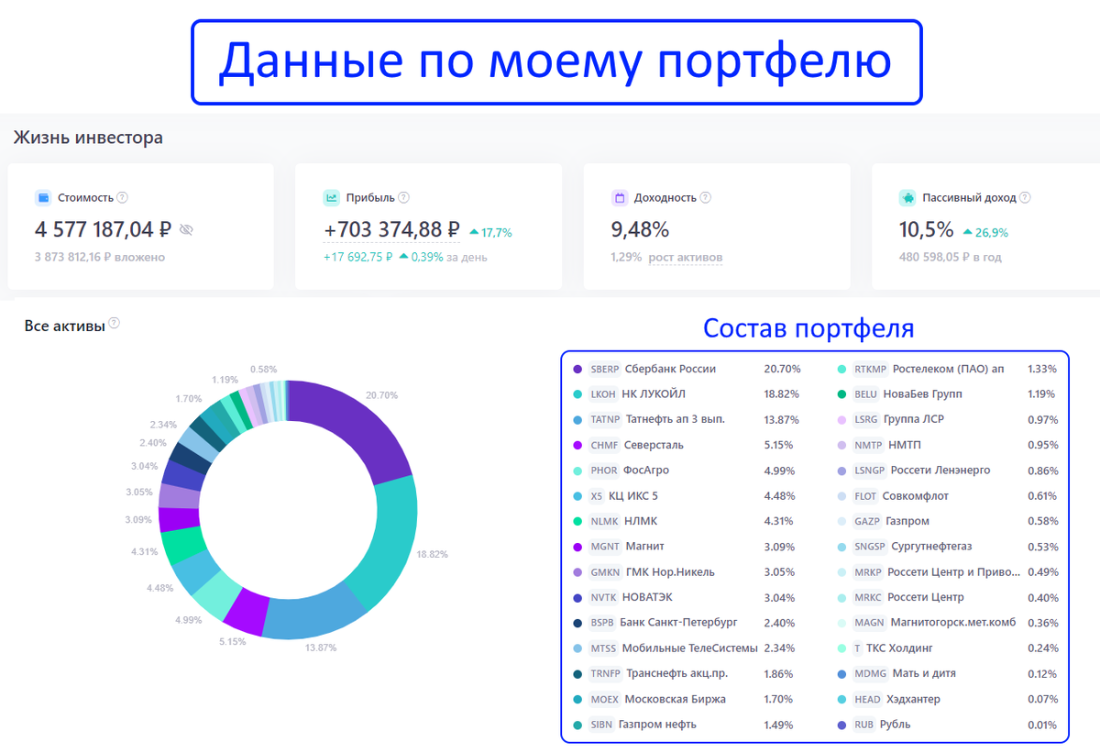Click the chart icon beside Прибыль
The height and width of the screenshot is (753, 1100).
pyautogui.click(x=331, y=197)
